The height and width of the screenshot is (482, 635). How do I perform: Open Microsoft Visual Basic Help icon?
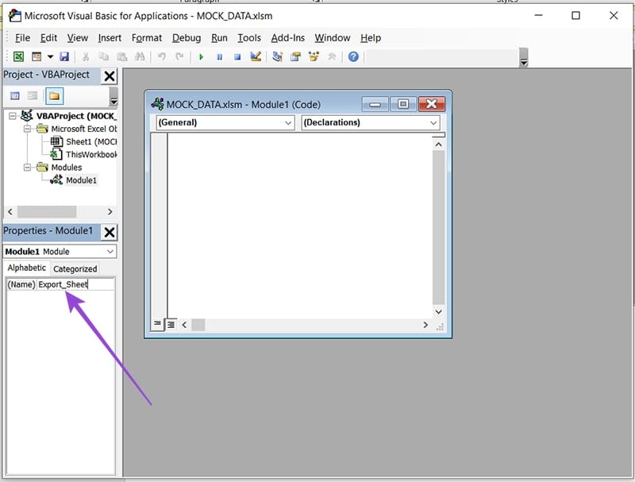pyautogui.click(x=353, y=57)
